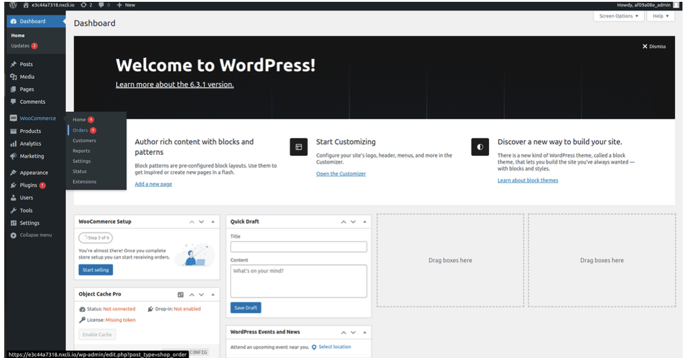
Task: Collapse the WordPress Events and News widget
Action: (364, 333)
